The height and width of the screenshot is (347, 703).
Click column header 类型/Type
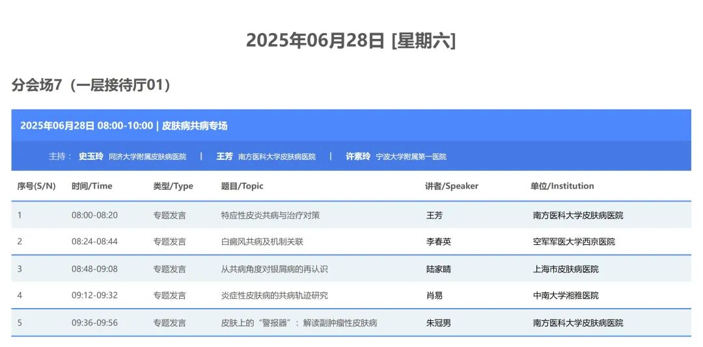pos(173,186)
